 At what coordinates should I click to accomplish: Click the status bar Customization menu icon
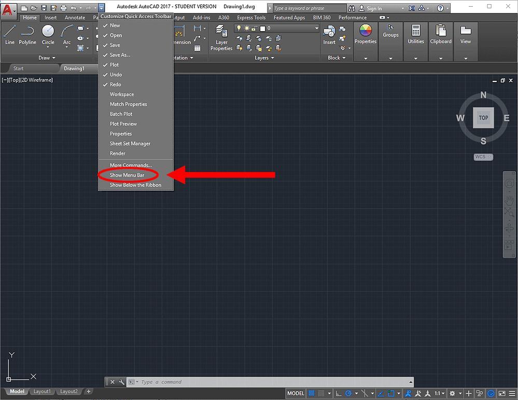tap(512, 393)
